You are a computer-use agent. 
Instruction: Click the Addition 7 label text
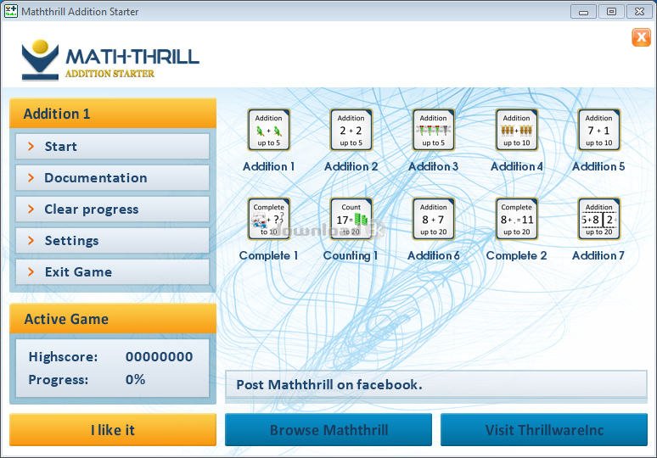[598, 256]
